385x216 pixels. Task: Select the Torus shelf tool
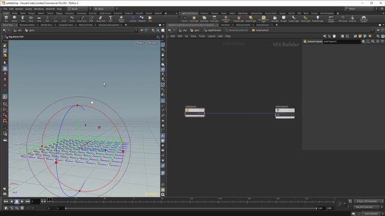[x=31, y=19]
